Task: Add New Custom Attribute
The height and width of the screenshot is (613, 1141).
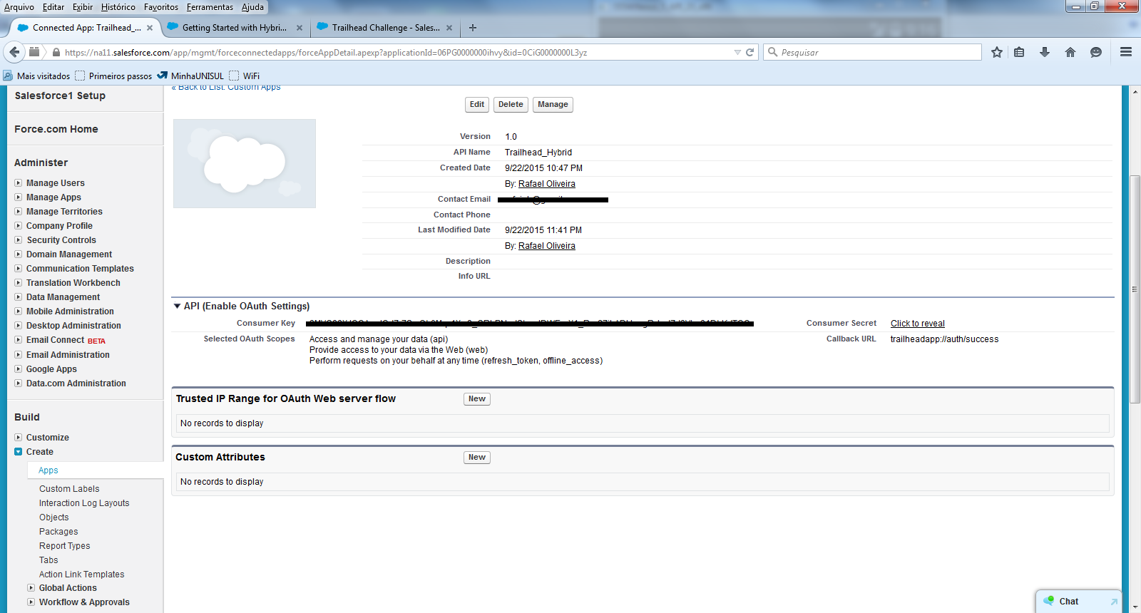Action: click(477, 458)
